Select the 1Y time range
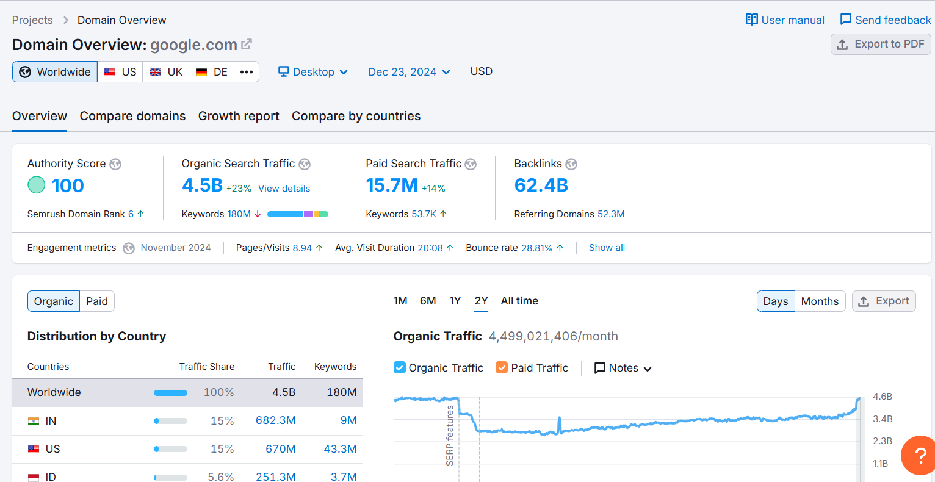 click(455, 301)
